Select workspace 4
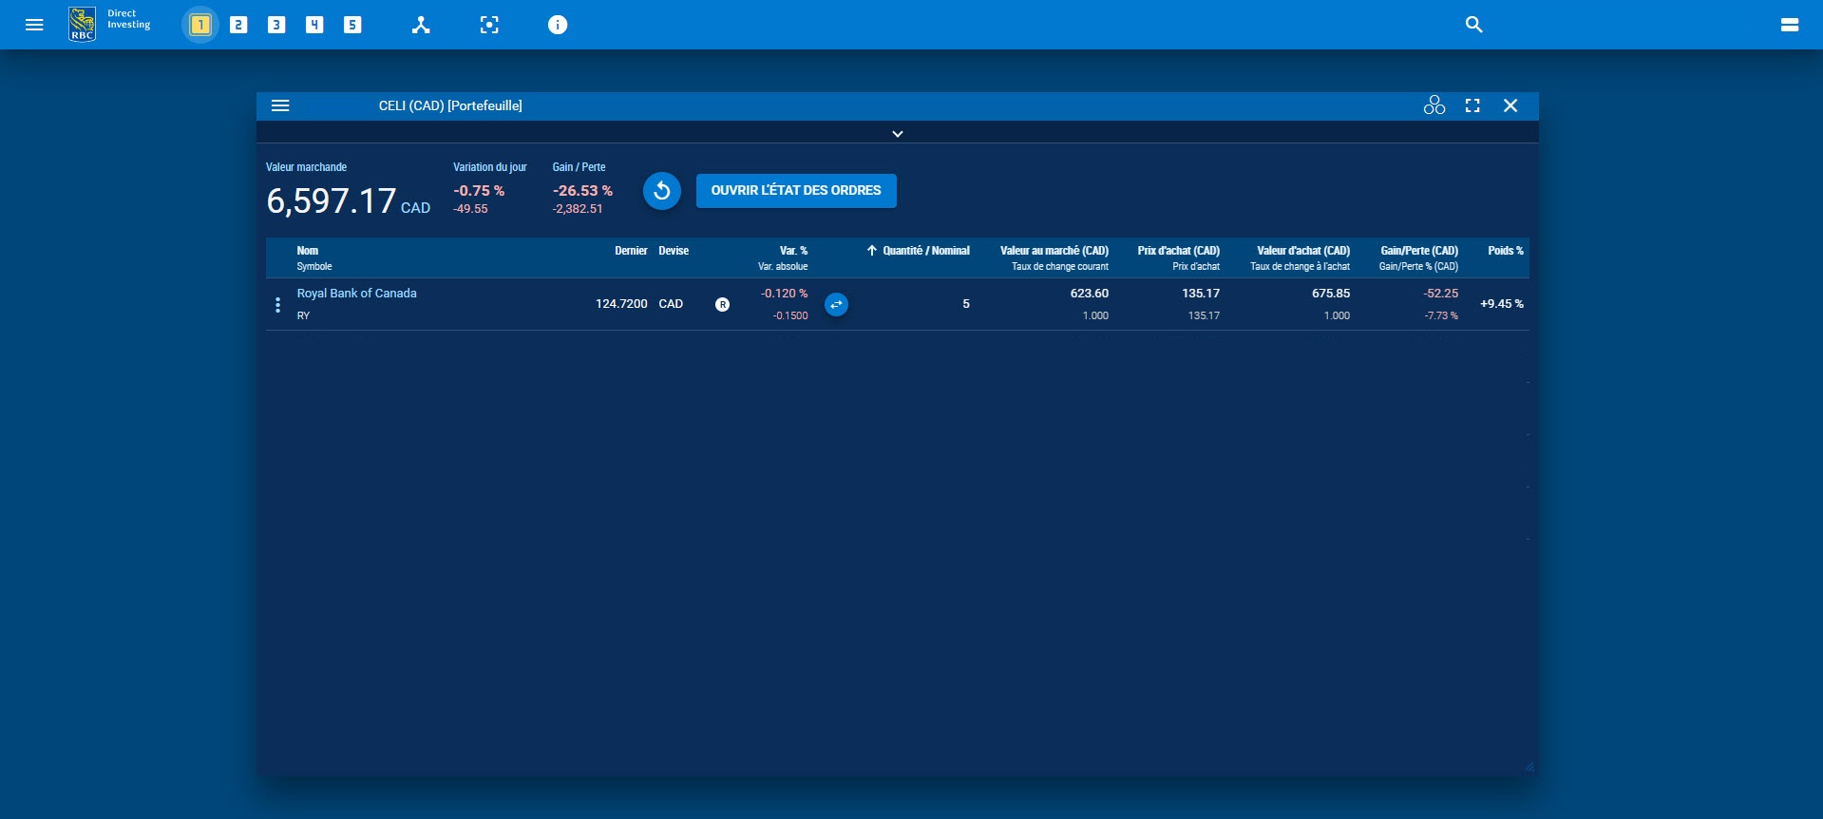Viewport: 1823px width, 819px height. (314, 25)
